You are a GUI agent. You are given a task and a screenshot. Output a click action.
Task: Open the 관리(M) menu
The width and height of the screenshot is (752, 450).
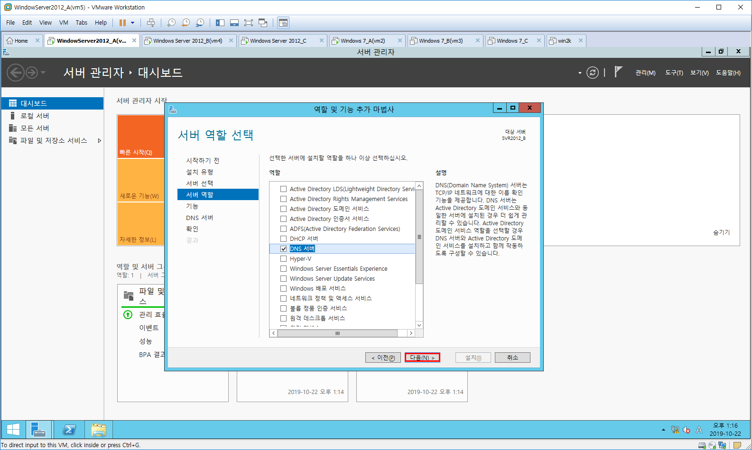[x=645, y=73]
